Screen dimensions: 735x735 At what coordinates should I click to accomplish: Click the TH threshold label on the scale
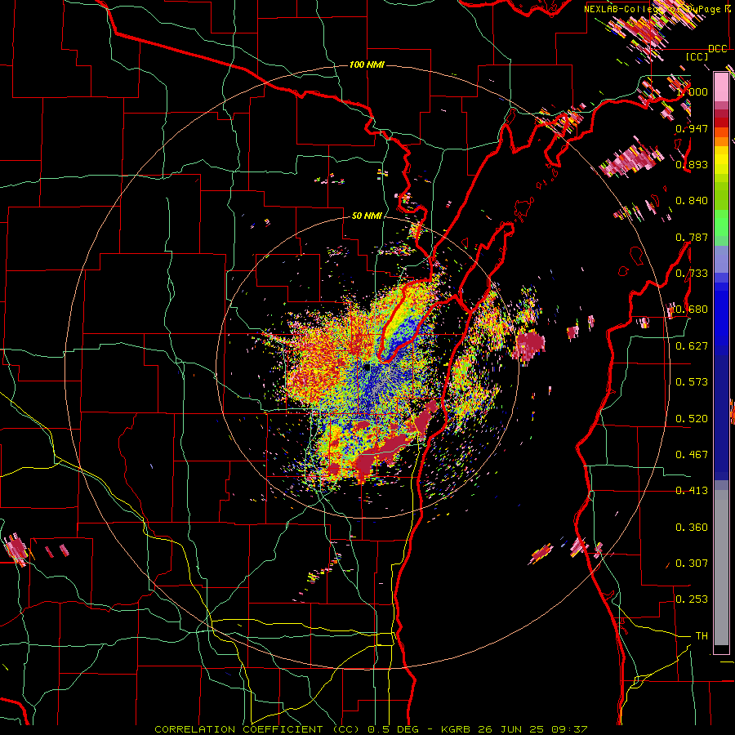(702, 636)
